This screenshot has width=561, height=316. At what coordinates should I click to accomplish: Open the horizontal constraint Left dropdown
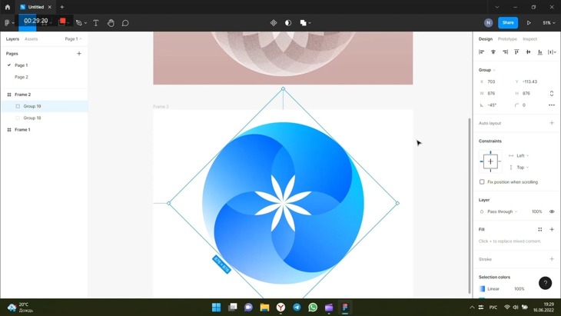(x=521, y=155)
